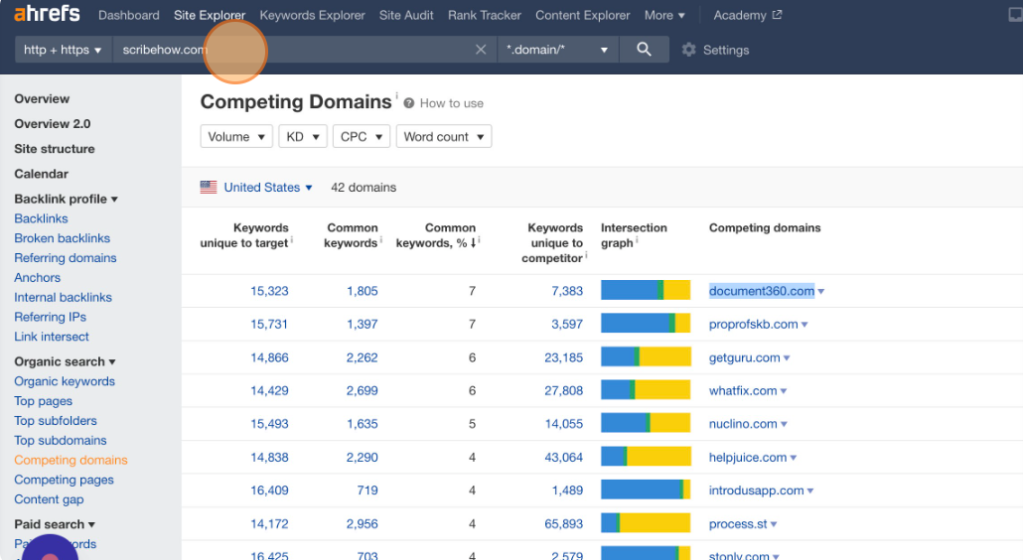
Task: Click getguru.com competing domain
Action: 745,357
